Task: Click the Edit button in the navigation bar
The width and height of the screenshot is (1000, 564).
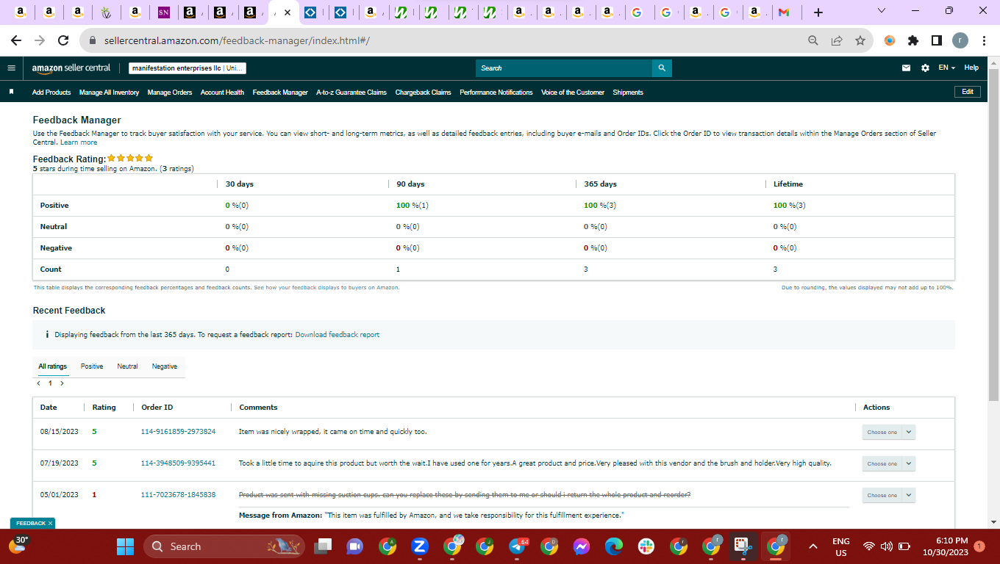Action: click(968, 92)
